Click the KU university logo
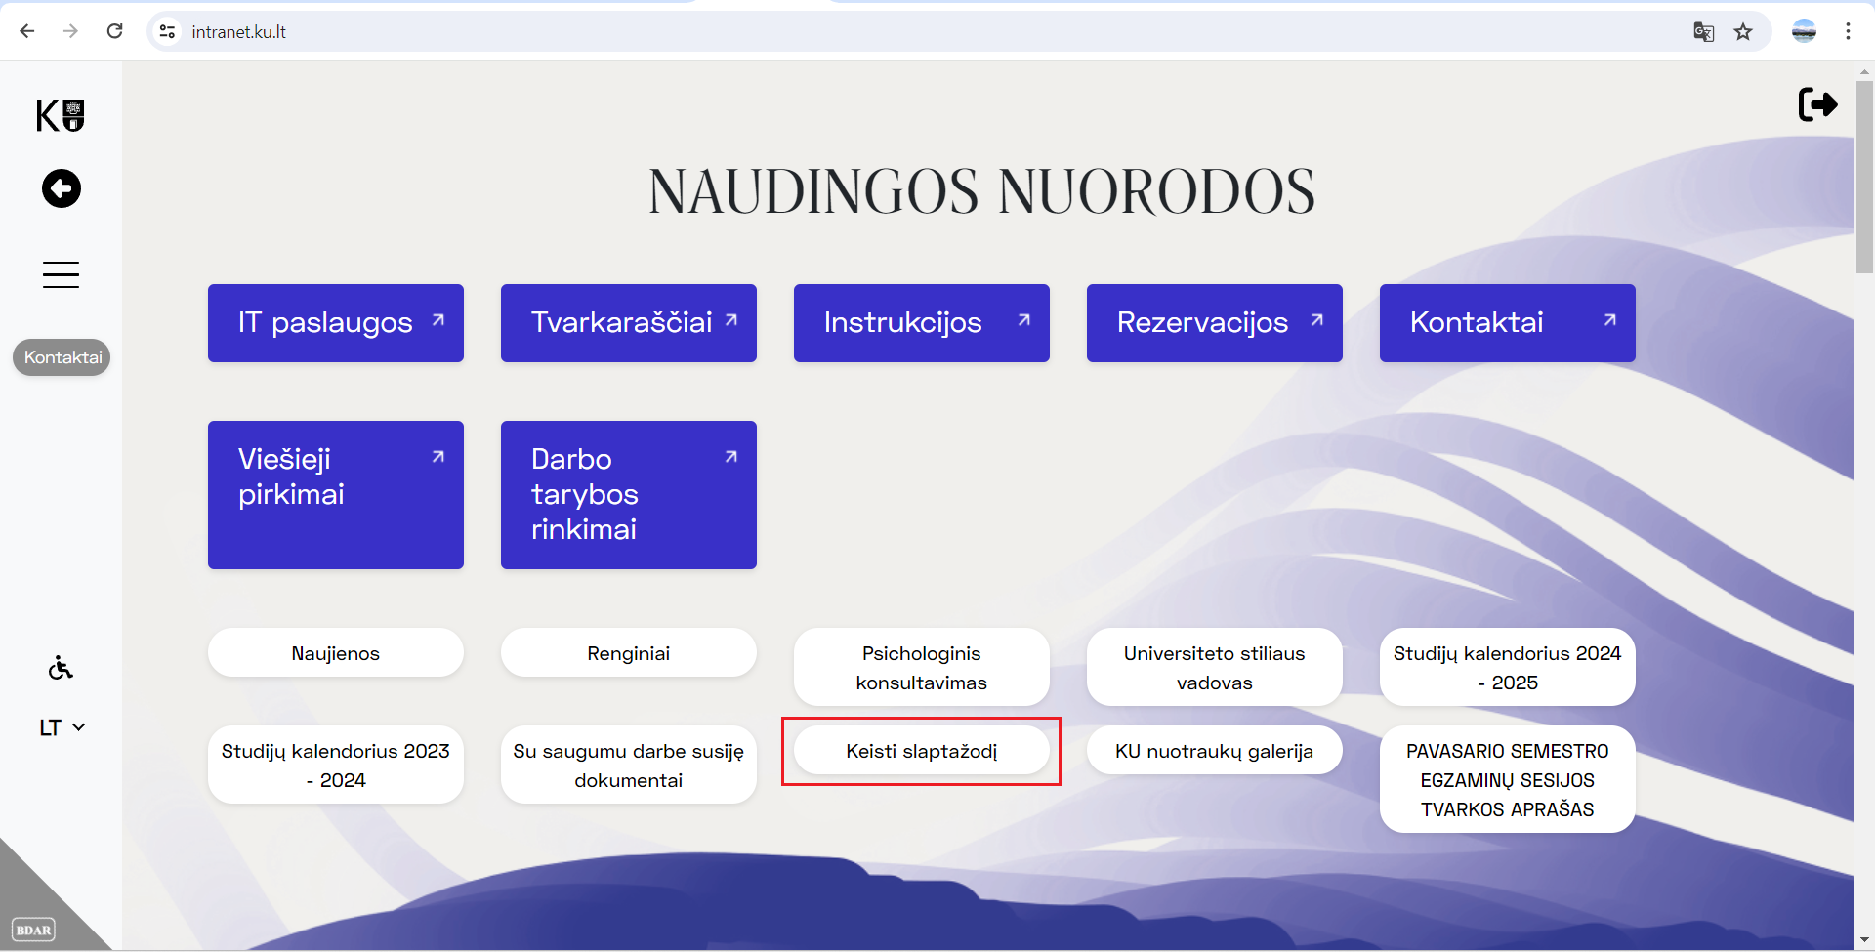1875x952 pixels. pos(61,115)
